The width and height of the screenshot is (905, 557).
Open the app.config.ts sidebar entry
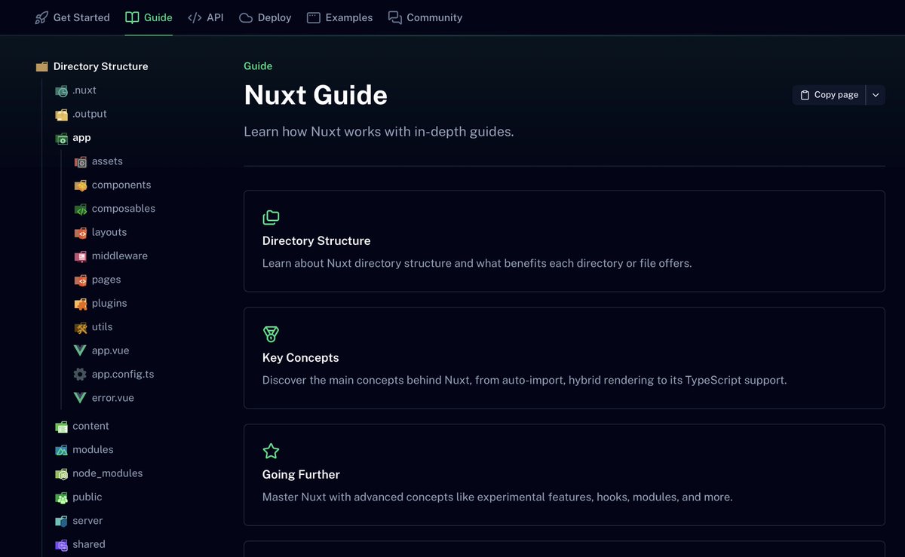pos(123,375)
